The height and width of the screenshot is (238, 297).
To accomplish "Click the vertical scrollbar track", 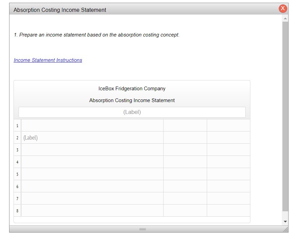I will [286, 118].
